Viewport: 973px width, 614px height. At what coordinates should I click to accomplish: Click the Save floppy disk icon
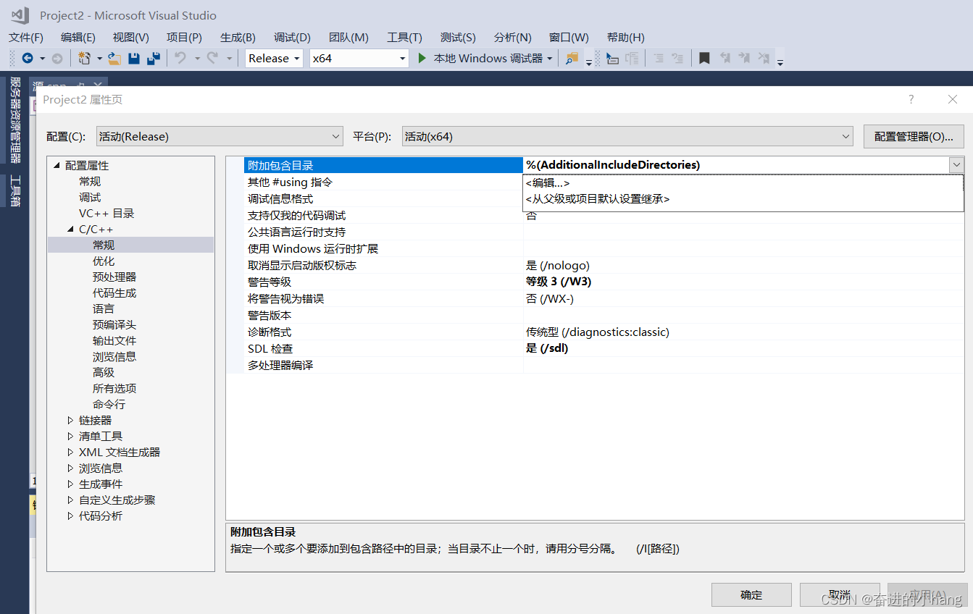click(x=134, y=59)
